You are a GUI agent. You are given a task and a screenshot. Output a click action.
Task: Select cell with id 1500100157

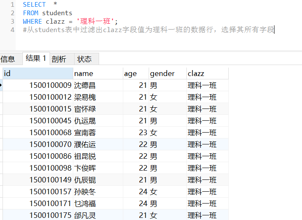pos(38,192)
